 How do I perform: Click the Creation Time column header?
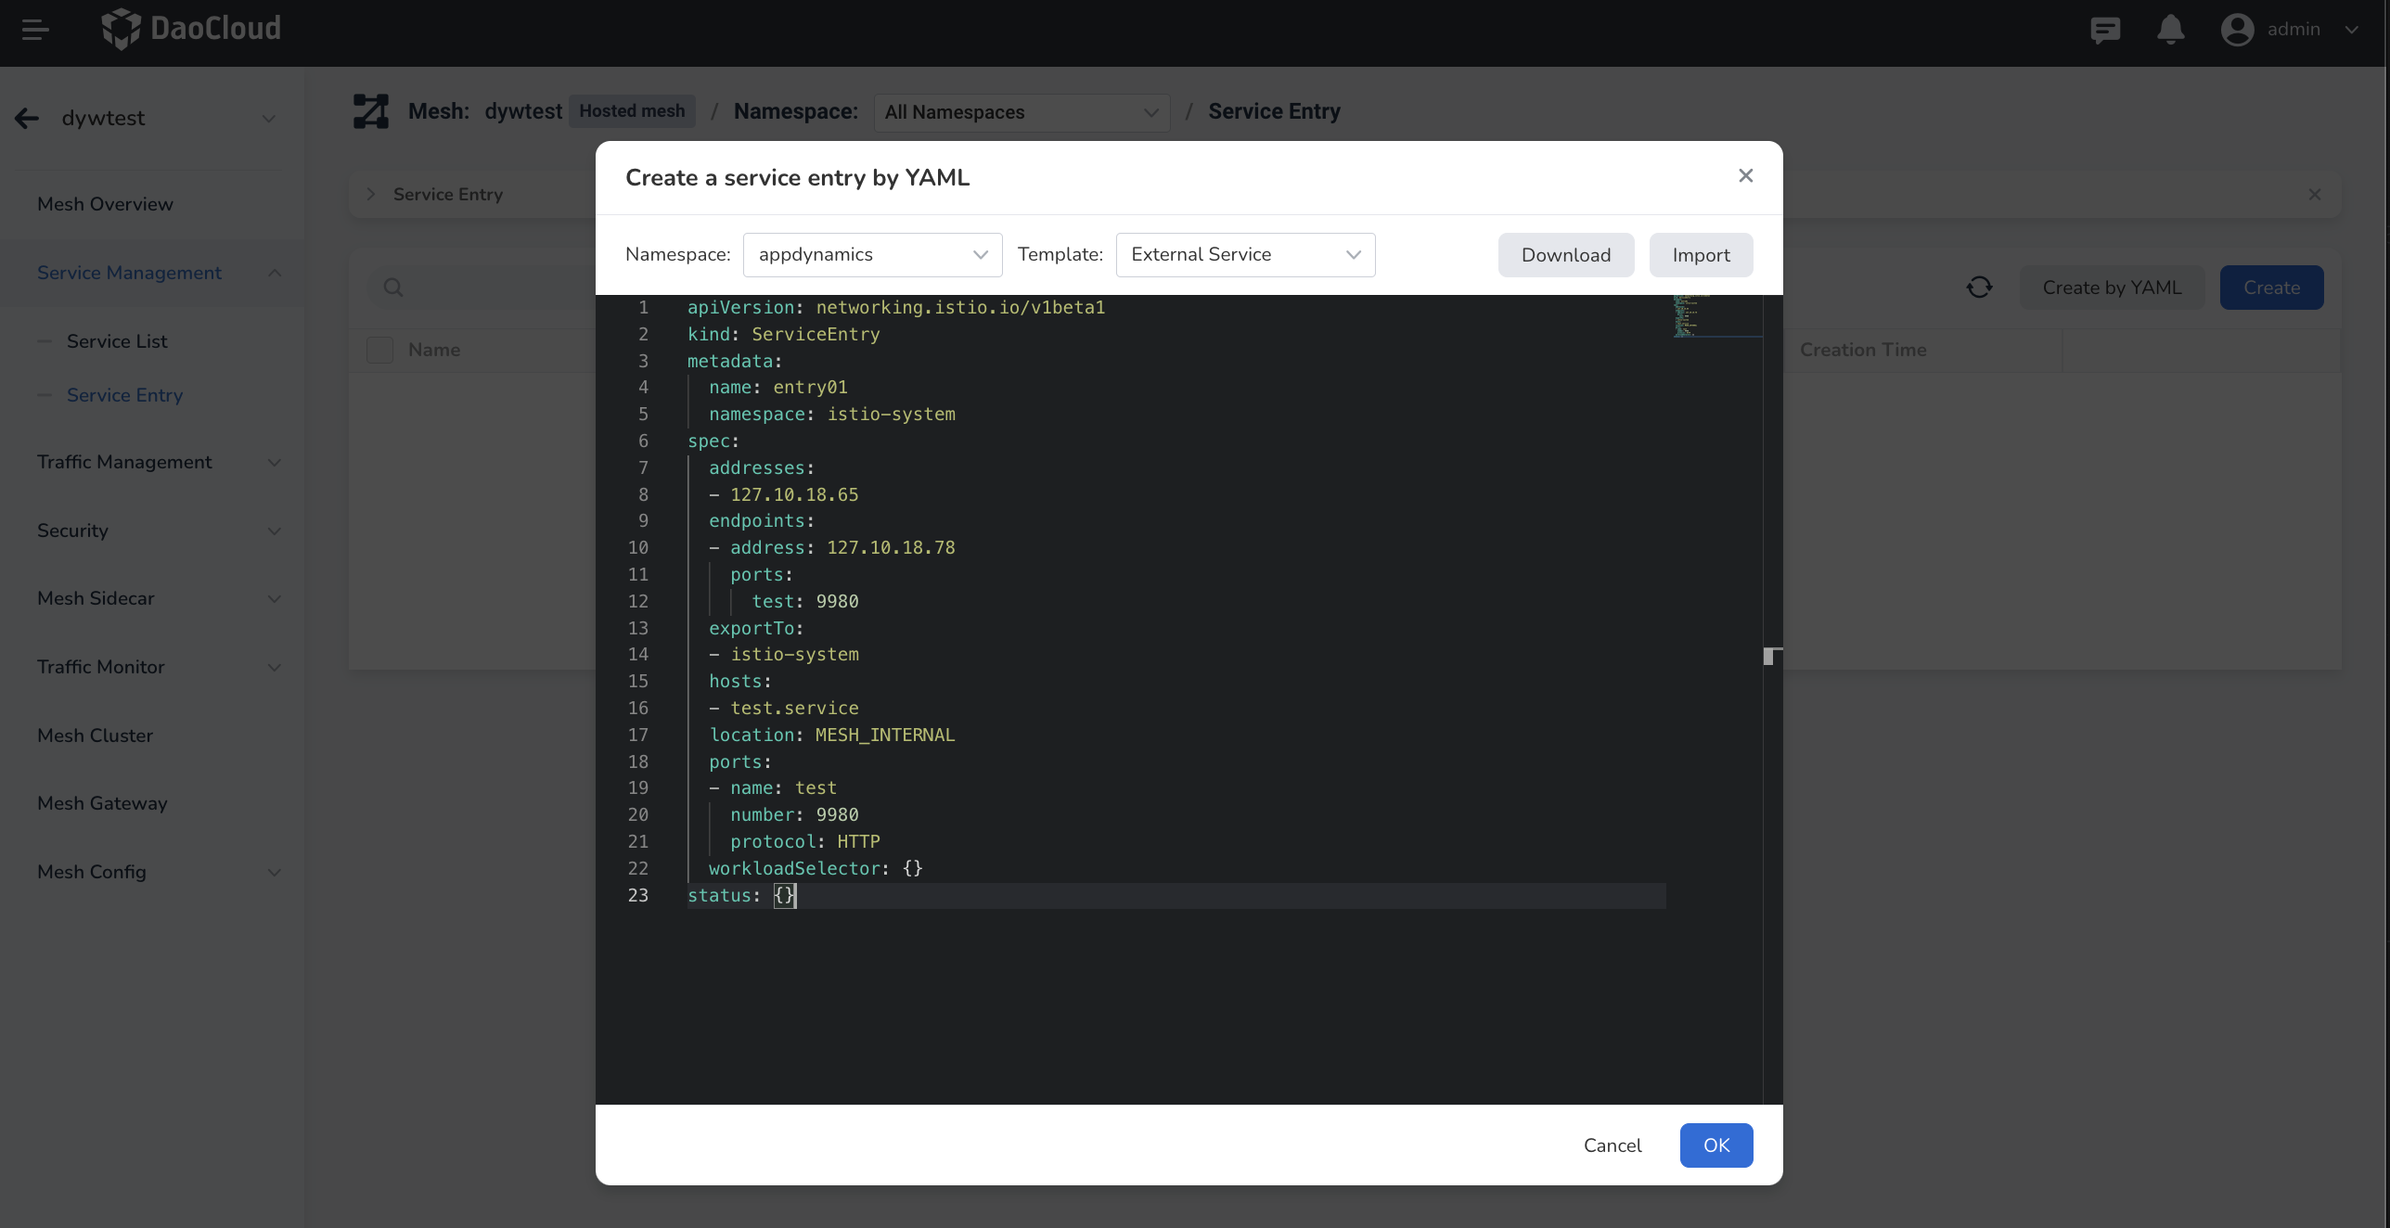click(x=1863, y=350)
